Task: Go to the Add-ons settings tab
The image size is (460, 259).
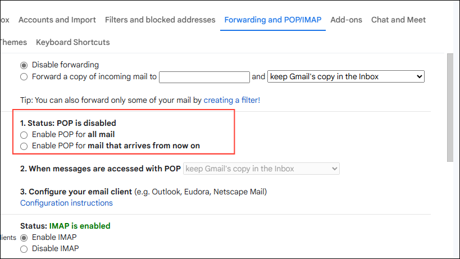Action: tap(346, 20)
